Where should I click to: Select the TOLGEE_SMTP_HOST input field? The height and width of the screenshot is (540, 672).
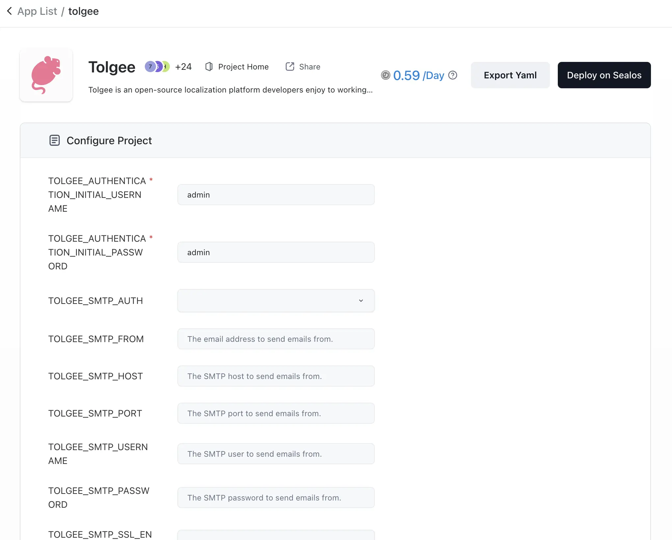[276, 376]
